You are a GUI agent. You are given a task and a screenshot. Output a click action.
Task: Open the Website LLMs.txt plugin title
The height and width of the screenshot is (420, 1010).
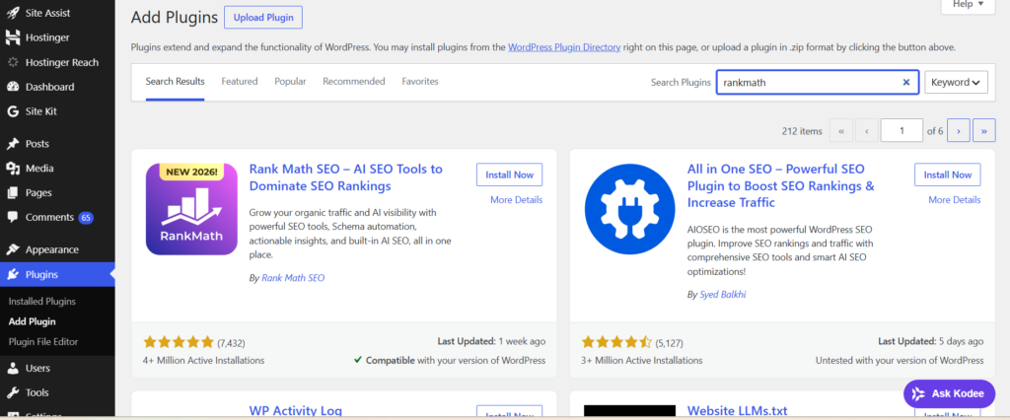(737, 411)
